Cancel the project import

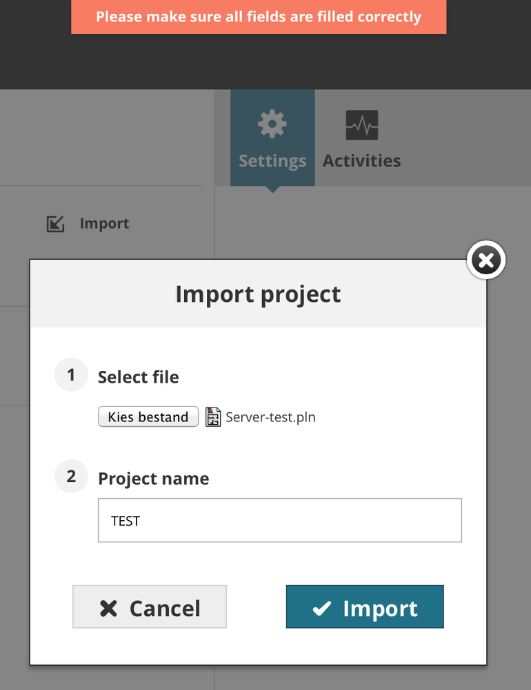[150, 607]
